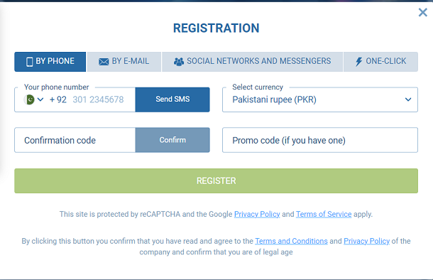The width and height of the screenshot is (433, 280).
Task: Open the Terms and Conditions link
Action: pos(291,241)
